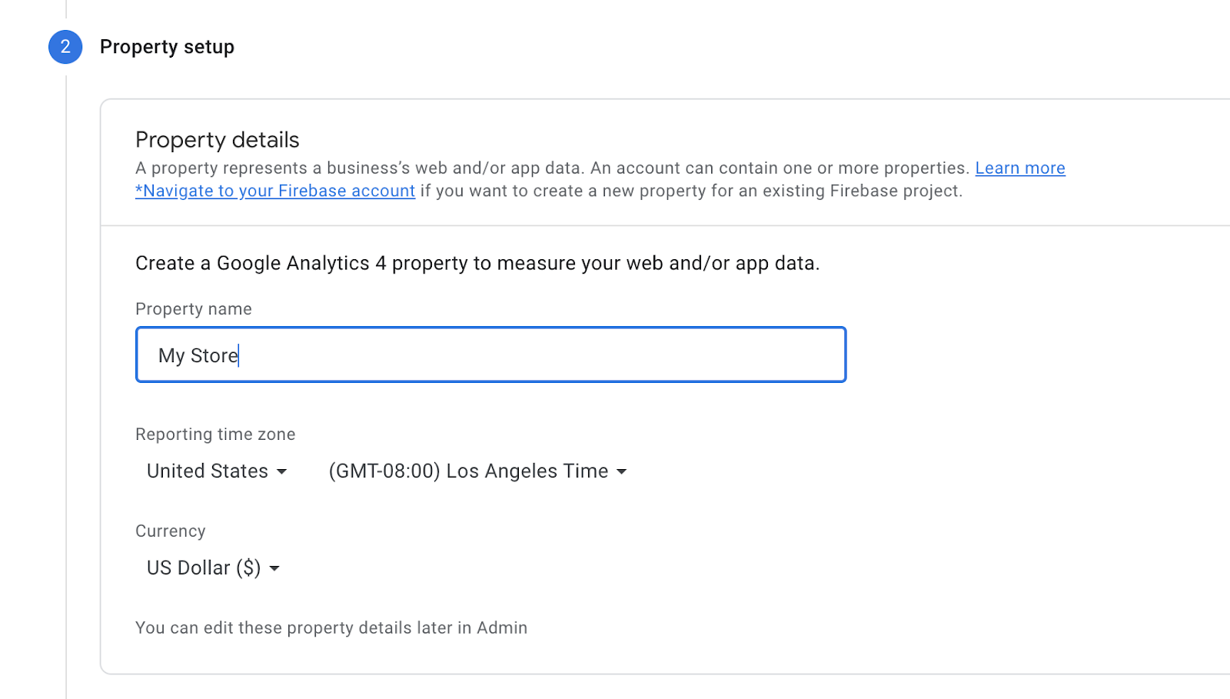Click the step 2 circle icon
The height and width of the screenshot is (699, 1230).
(65, 47)
